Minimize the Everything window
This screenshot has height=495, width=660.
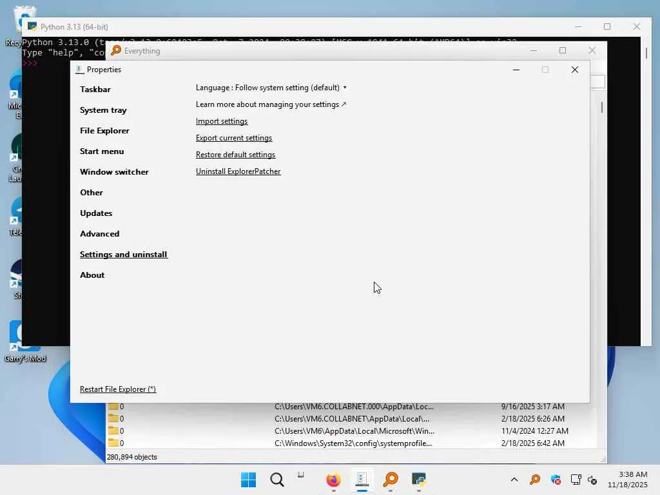point(533,50)
